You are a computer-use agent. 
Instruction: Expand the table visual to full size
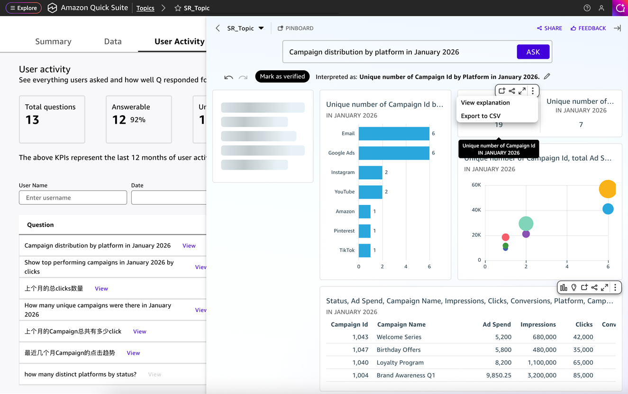click(604, 287)
